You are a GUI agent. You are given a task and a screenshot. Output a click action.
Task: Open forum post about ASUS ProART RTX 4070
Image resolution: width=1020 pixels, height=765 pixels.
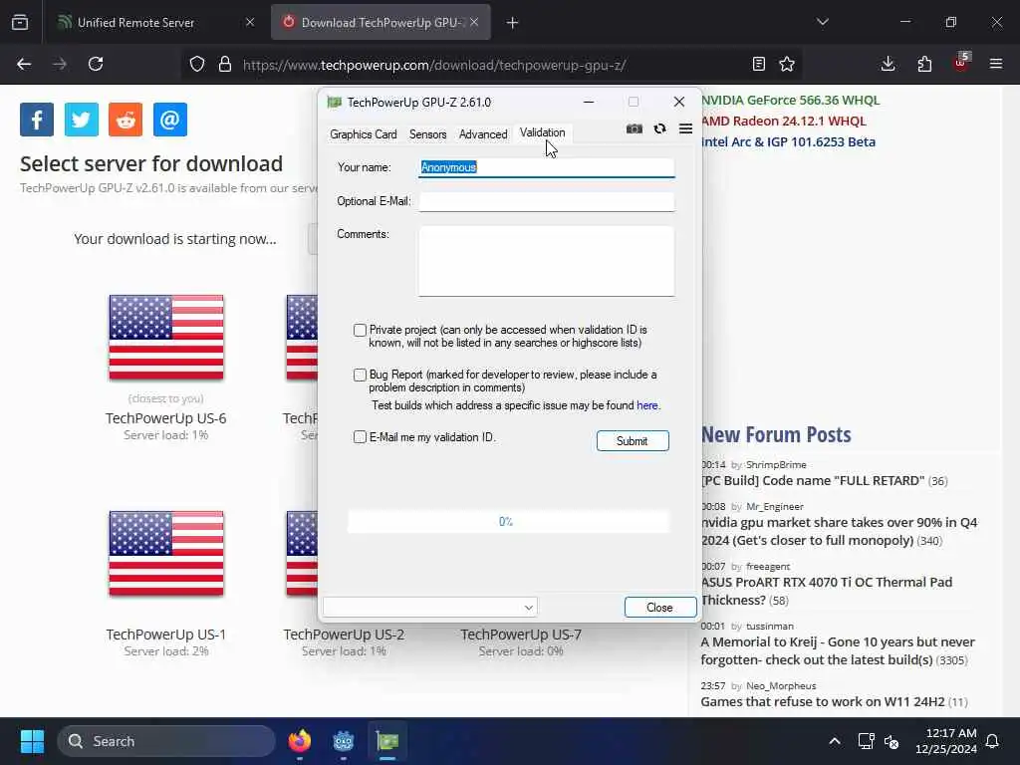coord(827,591)
